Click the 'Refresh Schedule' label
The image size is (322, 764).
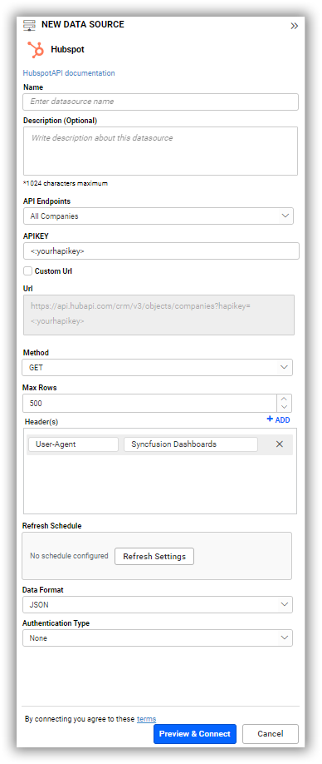coord(52,526)
